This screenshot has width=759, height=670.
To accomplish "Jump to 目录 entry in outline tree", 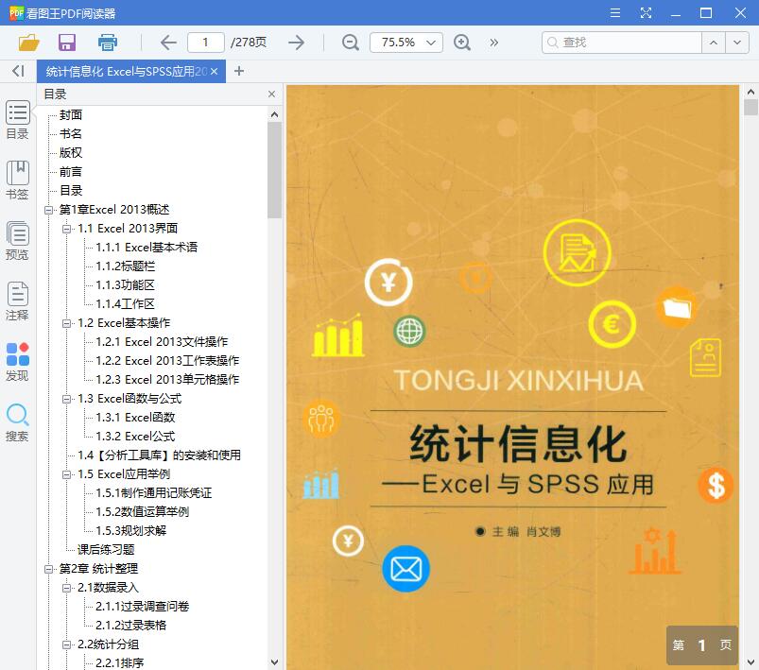I will coord(71,190).
